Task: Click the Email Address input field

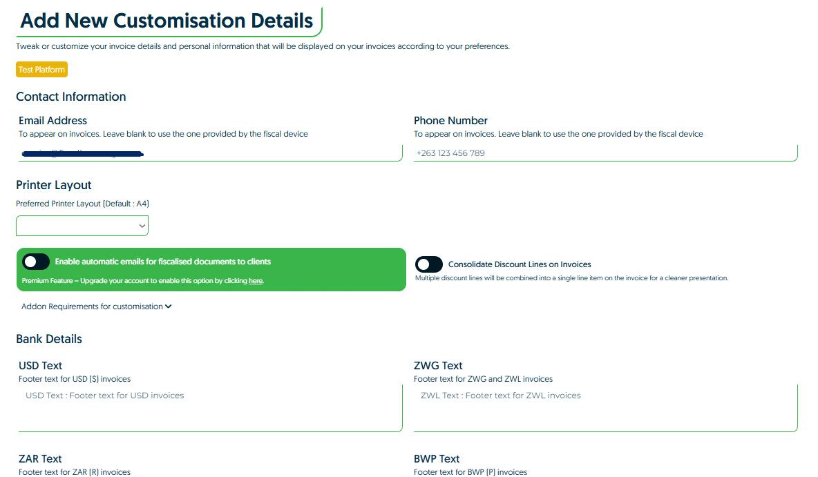Action: pos(209,153)
